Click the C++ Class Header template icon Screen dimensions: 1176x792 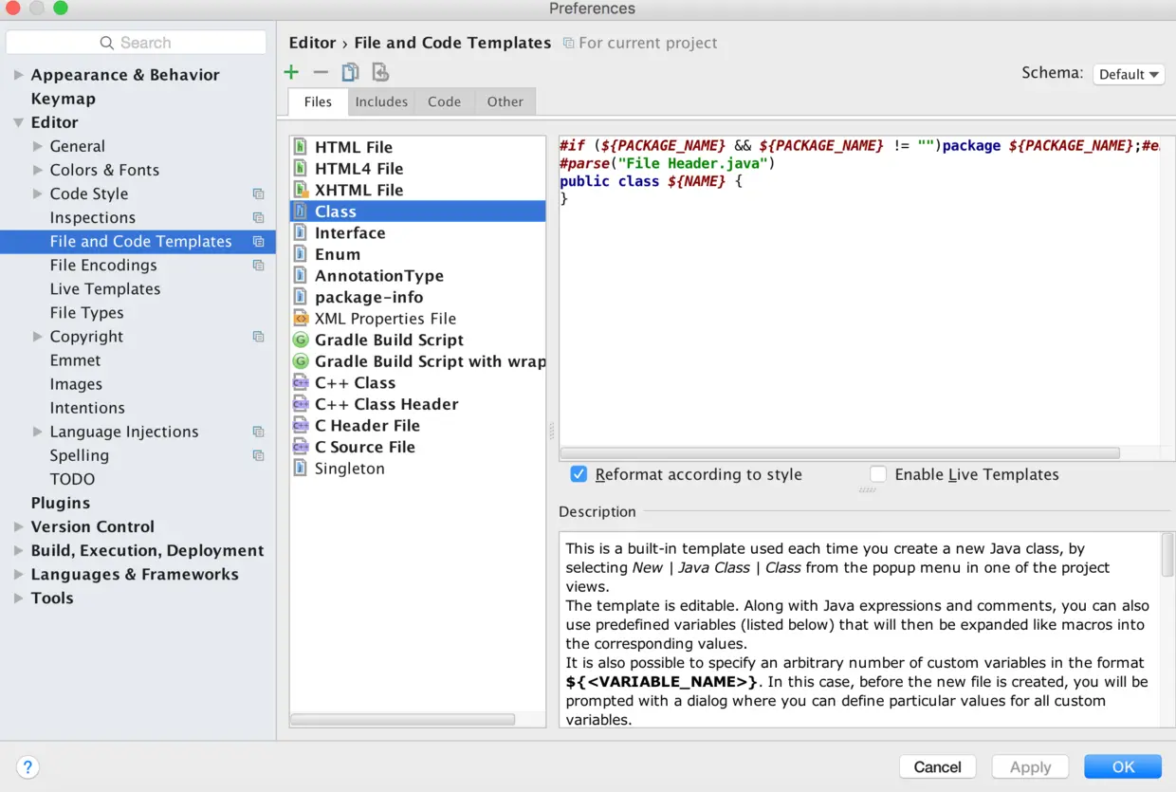301,404
